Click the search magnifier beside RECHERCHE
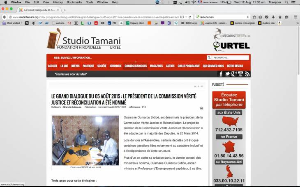 209,57
